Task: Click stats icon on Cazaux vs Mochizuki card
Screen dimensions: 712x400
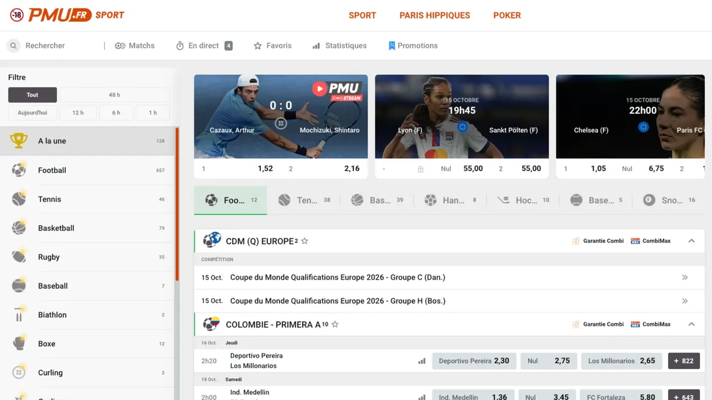Action: tap(281, 124)
